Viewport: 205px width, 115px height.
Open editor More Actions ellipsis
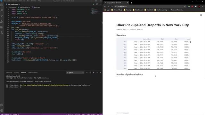click(x=100, y=4)
